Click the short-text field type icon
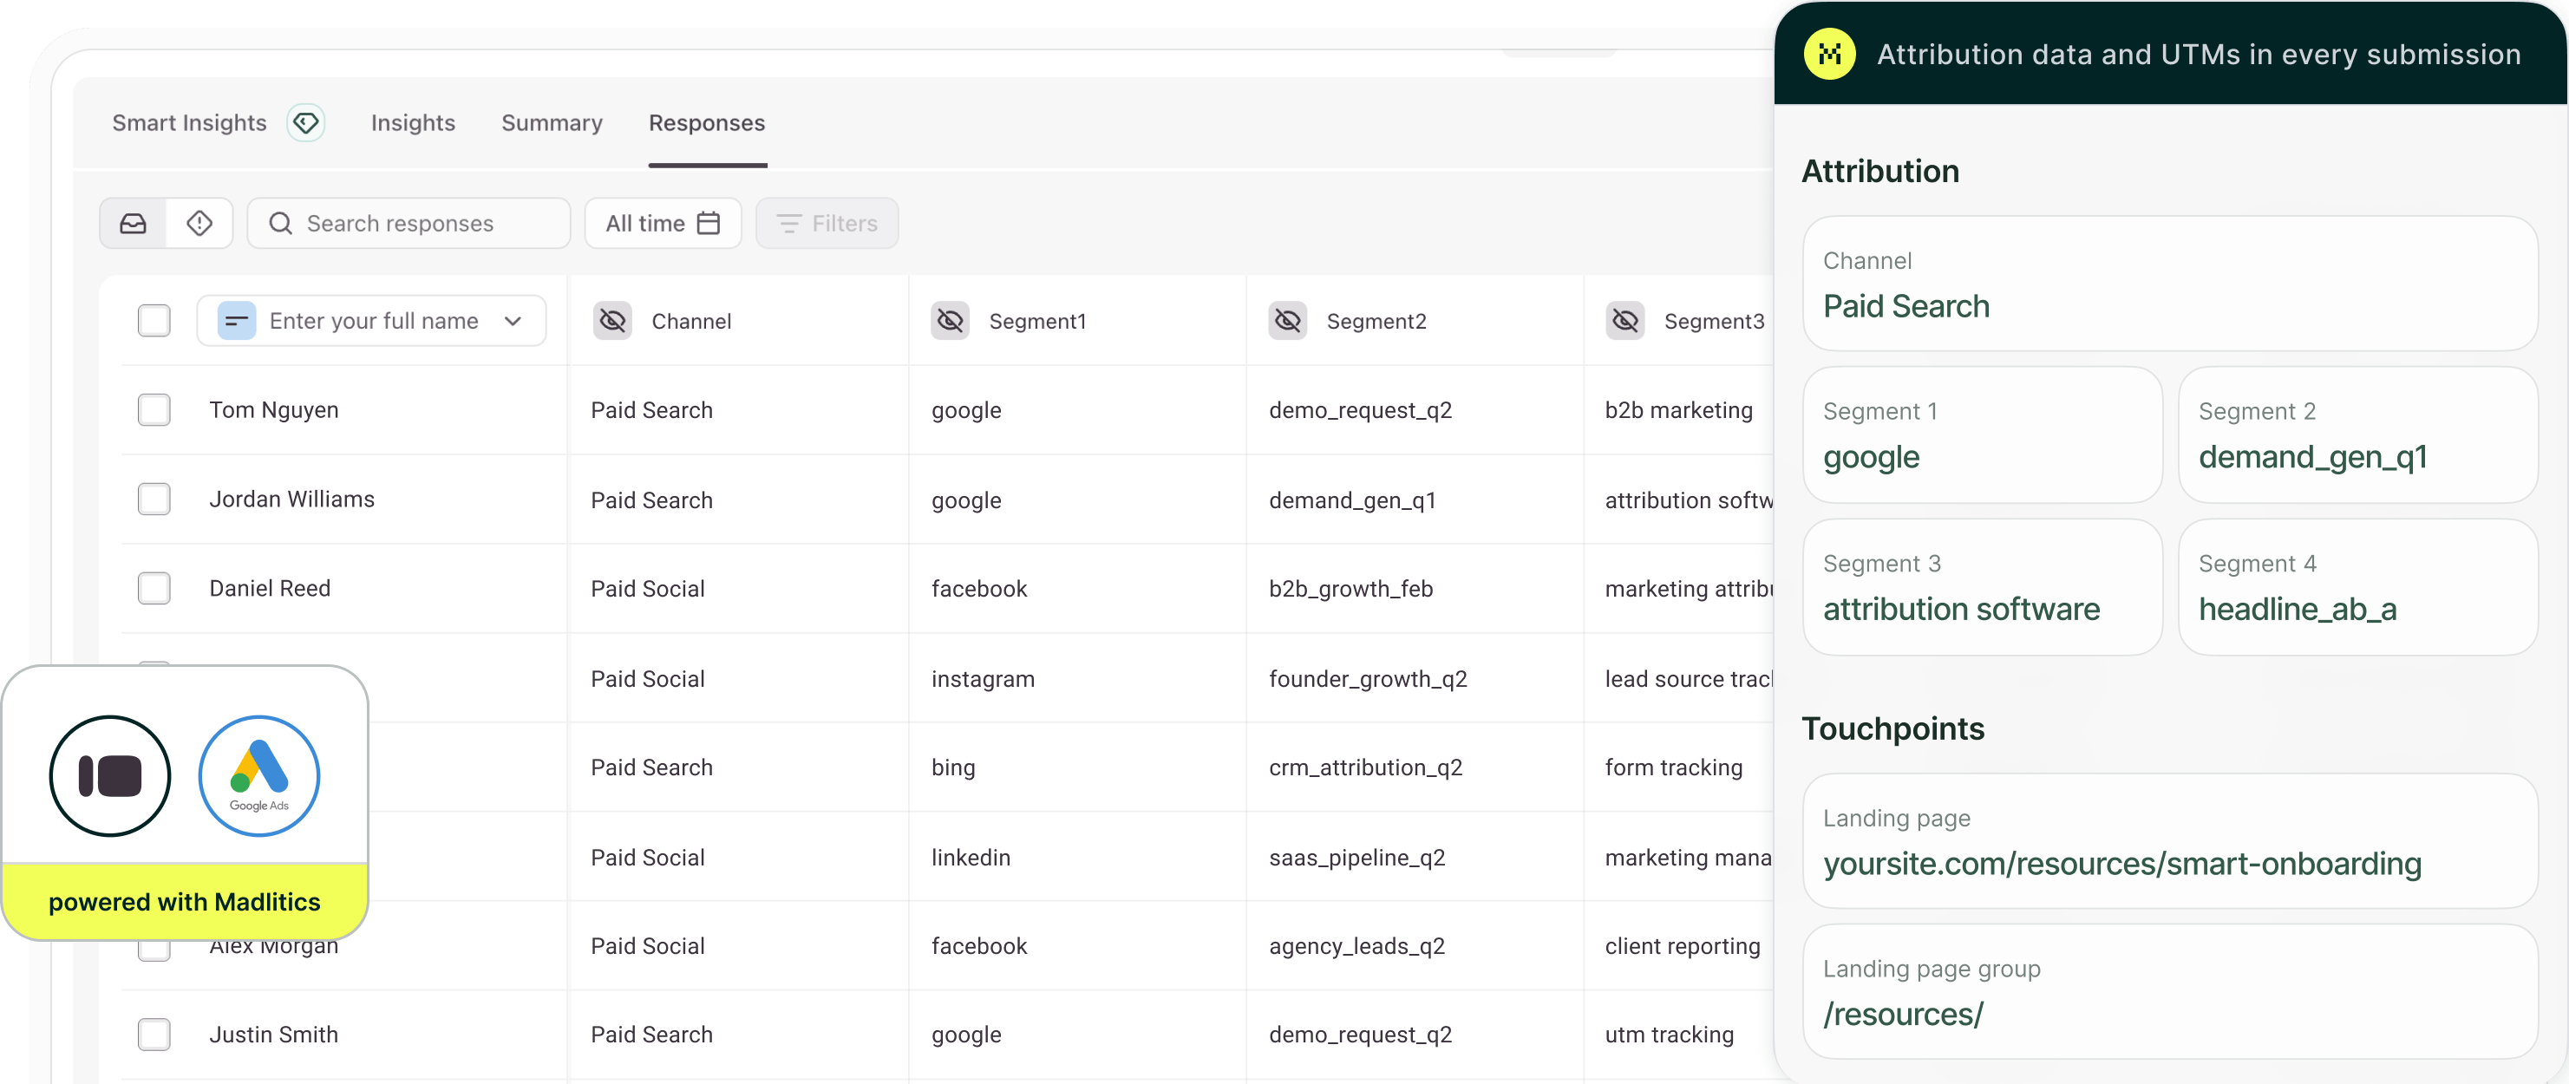 237,321
